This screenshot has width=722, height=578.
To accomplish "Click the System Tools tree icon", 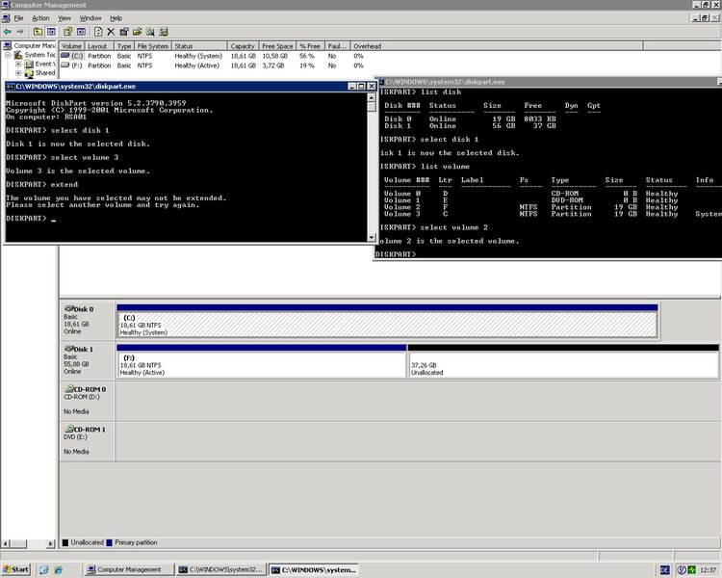I will coord(18,55).
